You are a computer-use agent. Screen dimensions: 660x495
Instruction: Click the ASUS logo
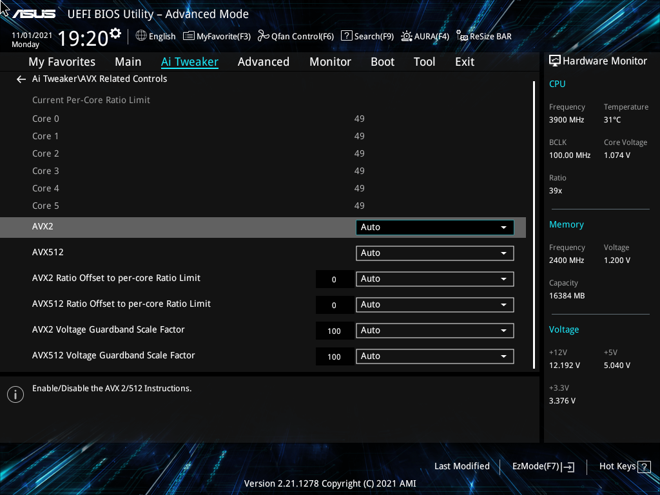[x=34, y=14]
